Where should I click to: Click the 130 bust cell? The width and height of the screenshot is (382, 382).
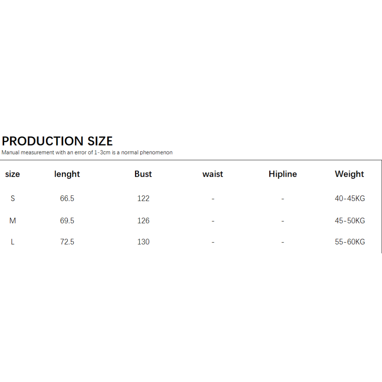coord(143,242)
